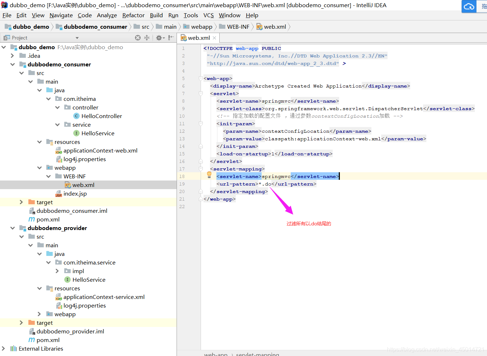Click the servlet-mapping breadcrumb at editor bottom

click(257, 354)
